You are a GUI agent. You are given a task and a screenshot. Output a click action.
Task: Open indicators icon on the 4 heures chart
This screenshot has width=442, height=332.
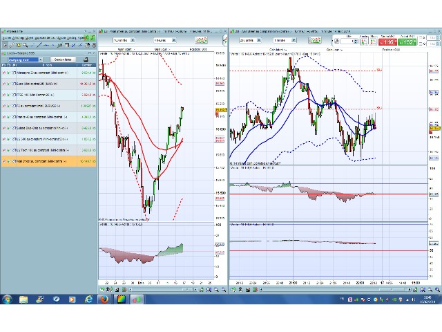point(201,40)
